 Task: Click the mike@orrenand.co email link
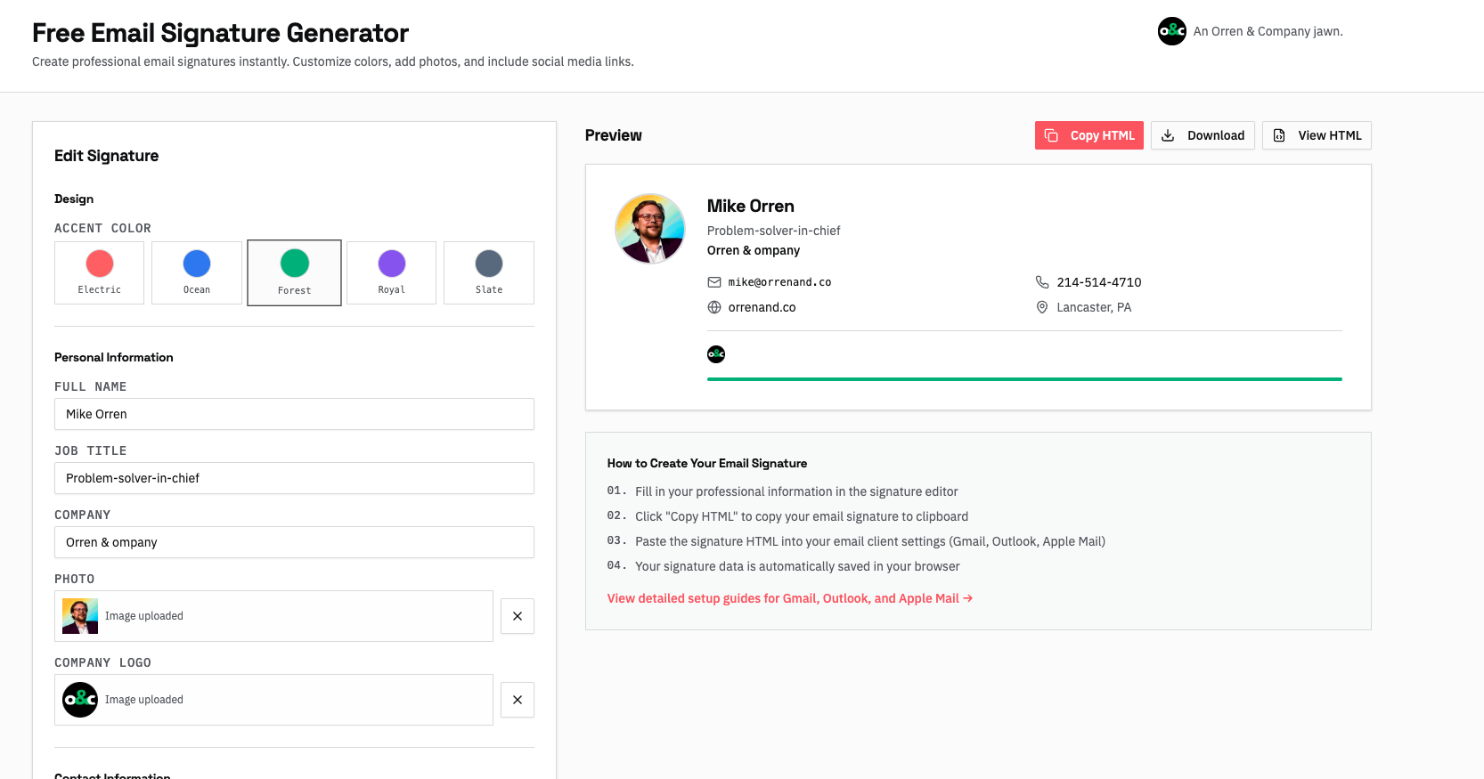point(779,282)
